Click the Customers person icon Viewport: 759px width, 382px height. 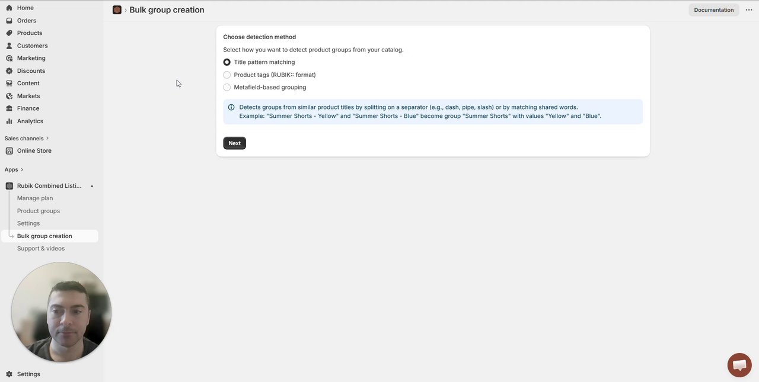tap(9, 46)
